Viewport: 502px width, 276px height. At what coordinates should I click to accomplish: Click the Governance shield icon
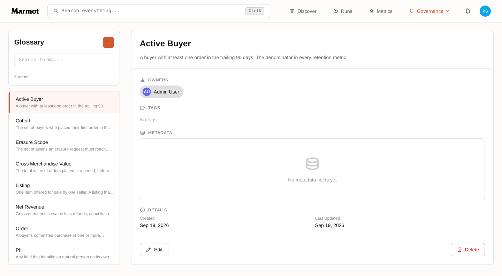pyautogui.click(x=412, y=11)
